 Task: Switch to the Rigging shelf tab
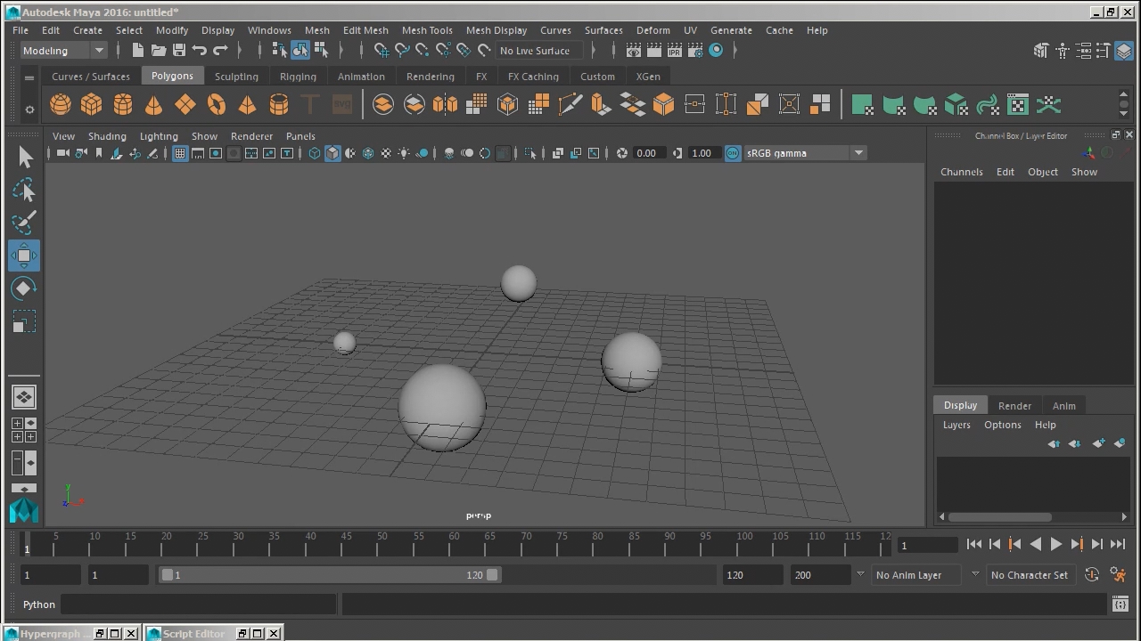(298, 77)
